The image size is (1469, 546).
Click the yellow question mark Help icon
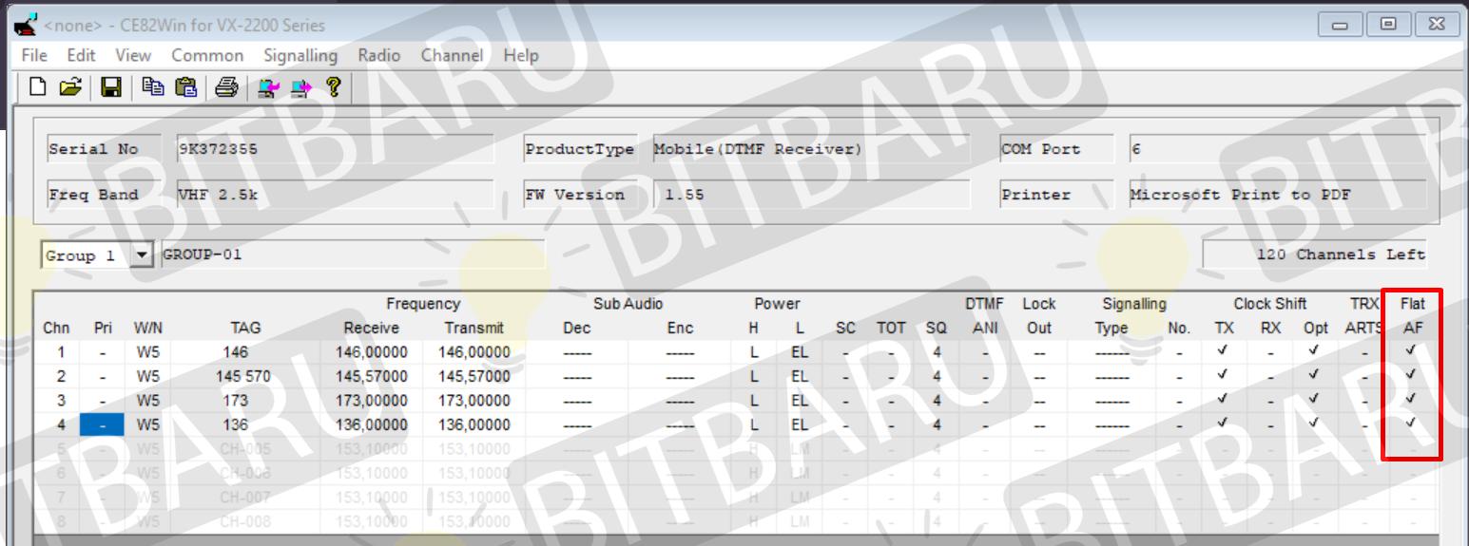tap(333, 87)
